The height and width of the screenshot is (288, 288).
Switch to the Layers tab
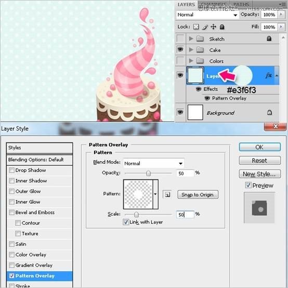(x=186, y=4)
